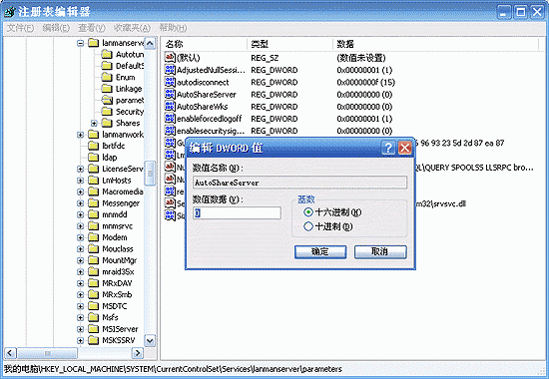This screenshot has height=379, width=549.
Task: Click the Messenger folder icon
Action: [x=94, y=203]
